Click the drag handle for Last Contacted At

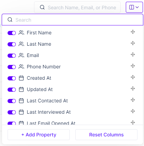[x=133, y=100]
